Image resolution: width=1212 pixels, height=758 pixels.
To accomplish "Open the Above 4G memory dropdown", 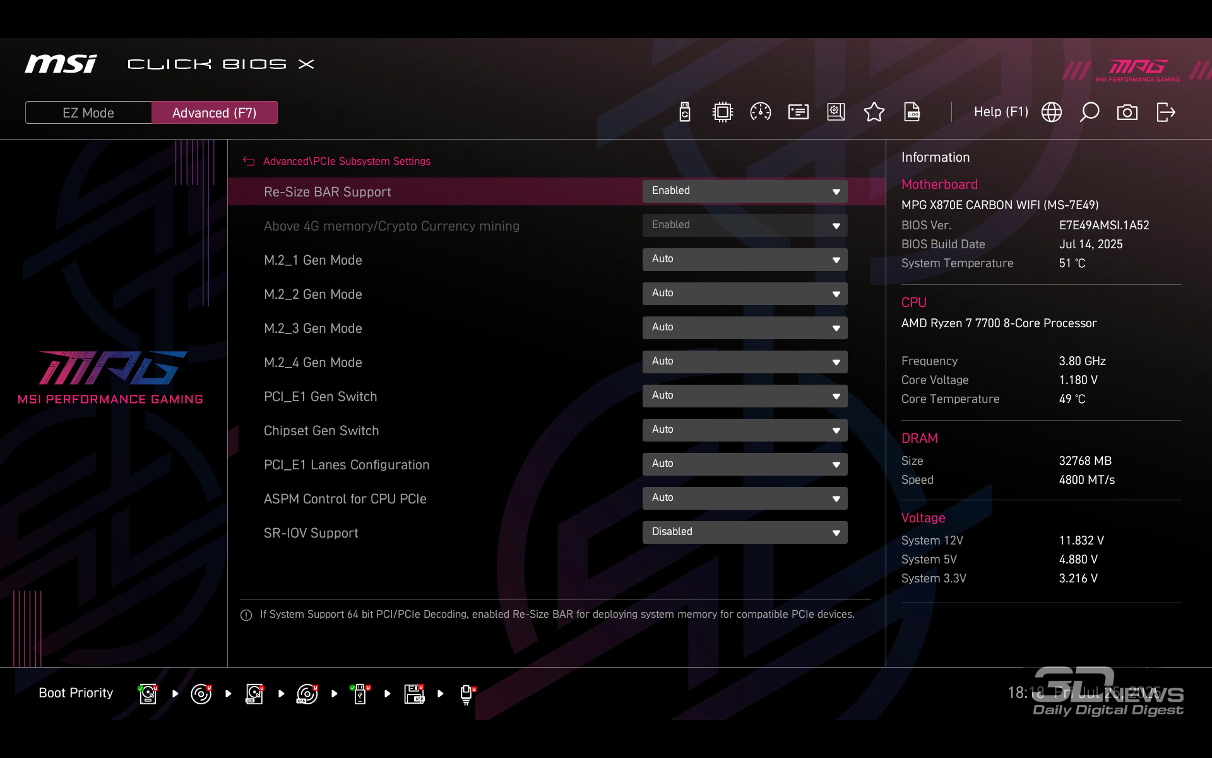I will tap(745, 226).
